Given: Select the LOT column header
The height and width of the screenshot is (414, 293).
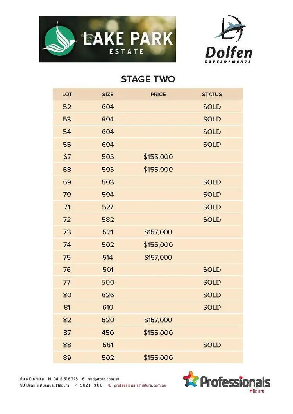Looking at the screenshot, I should point(67,94).
